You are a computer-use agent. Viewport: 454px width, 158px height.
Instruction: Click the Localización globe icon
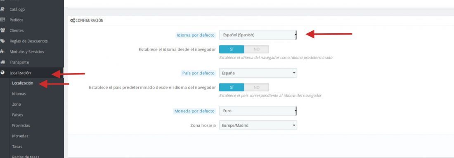point(2,73)
